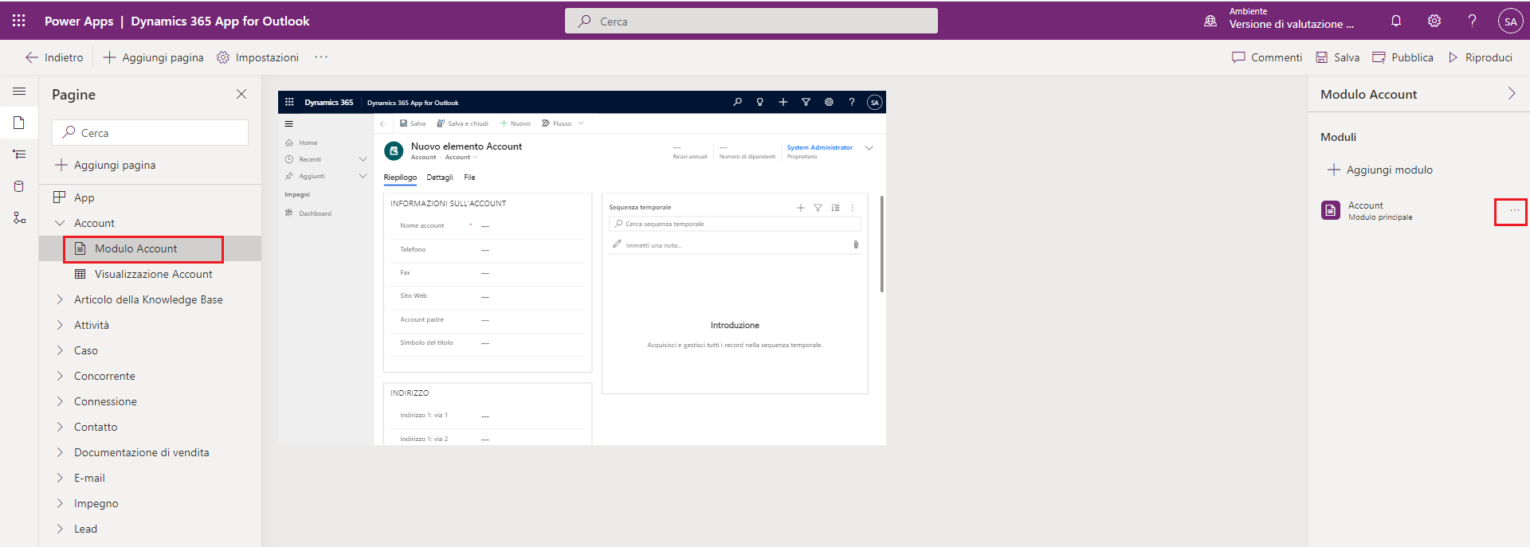
Task: Open the Power Apps app launcher waffle
Action: (19, 21)
